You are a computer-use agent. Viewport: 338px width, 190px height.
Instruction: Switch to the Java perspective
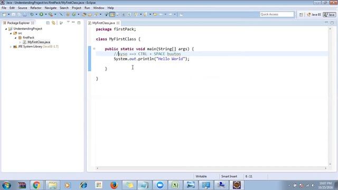point(330,15)
